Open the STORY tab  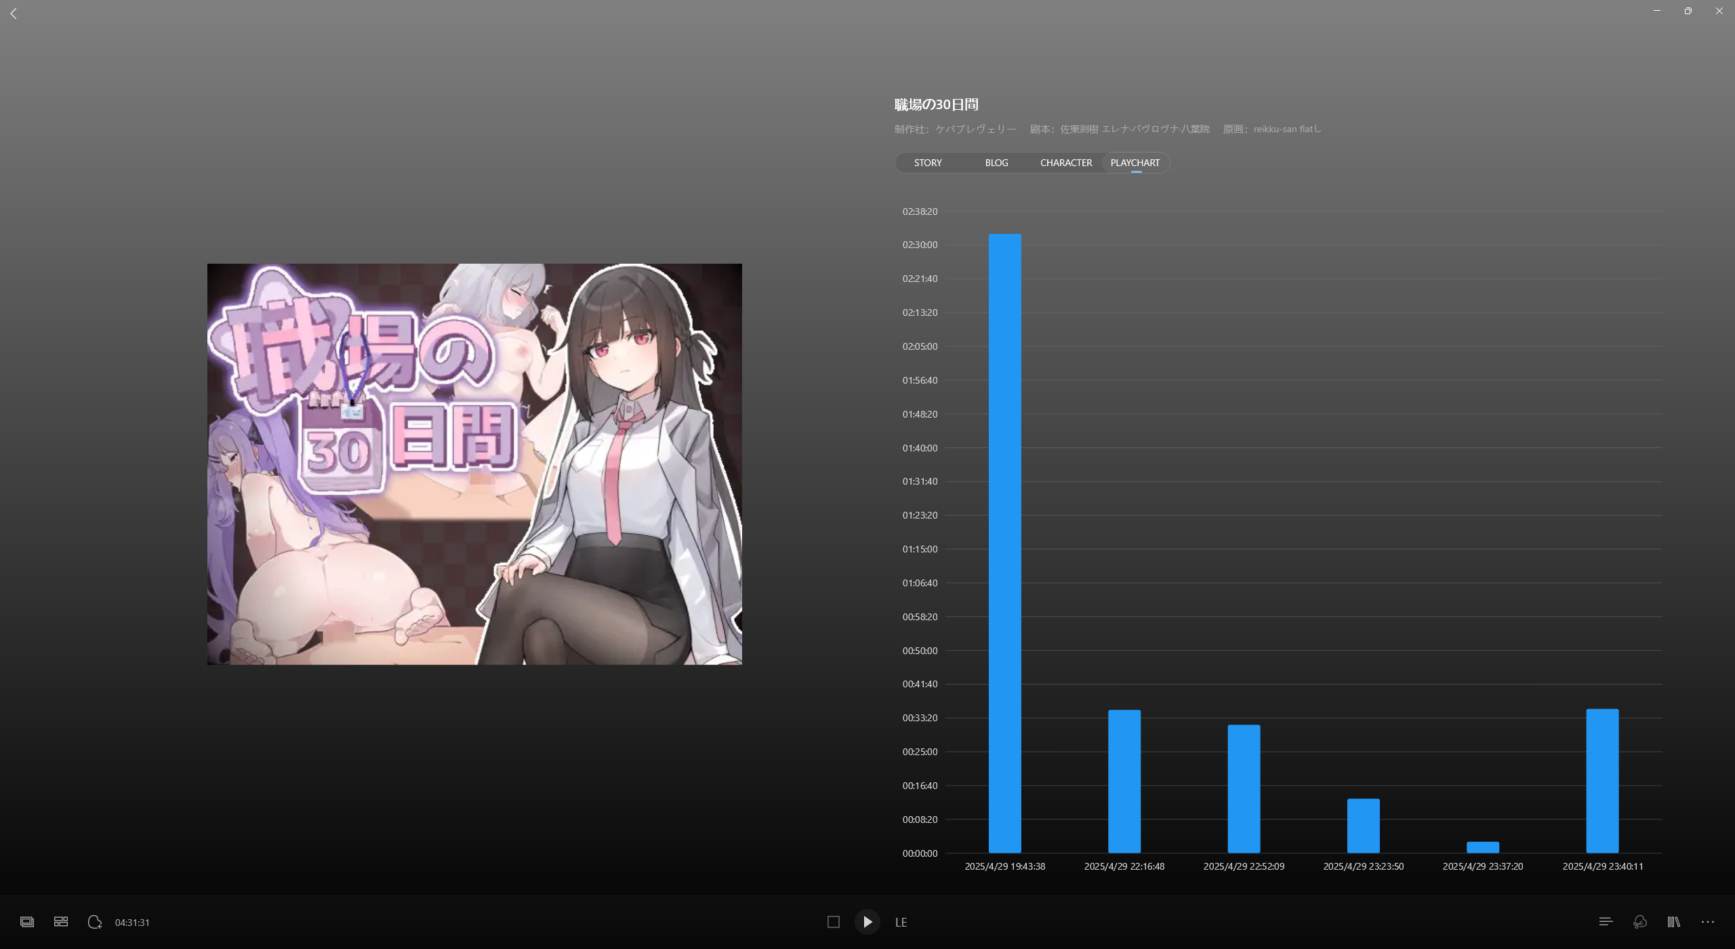tap(928, 163)
